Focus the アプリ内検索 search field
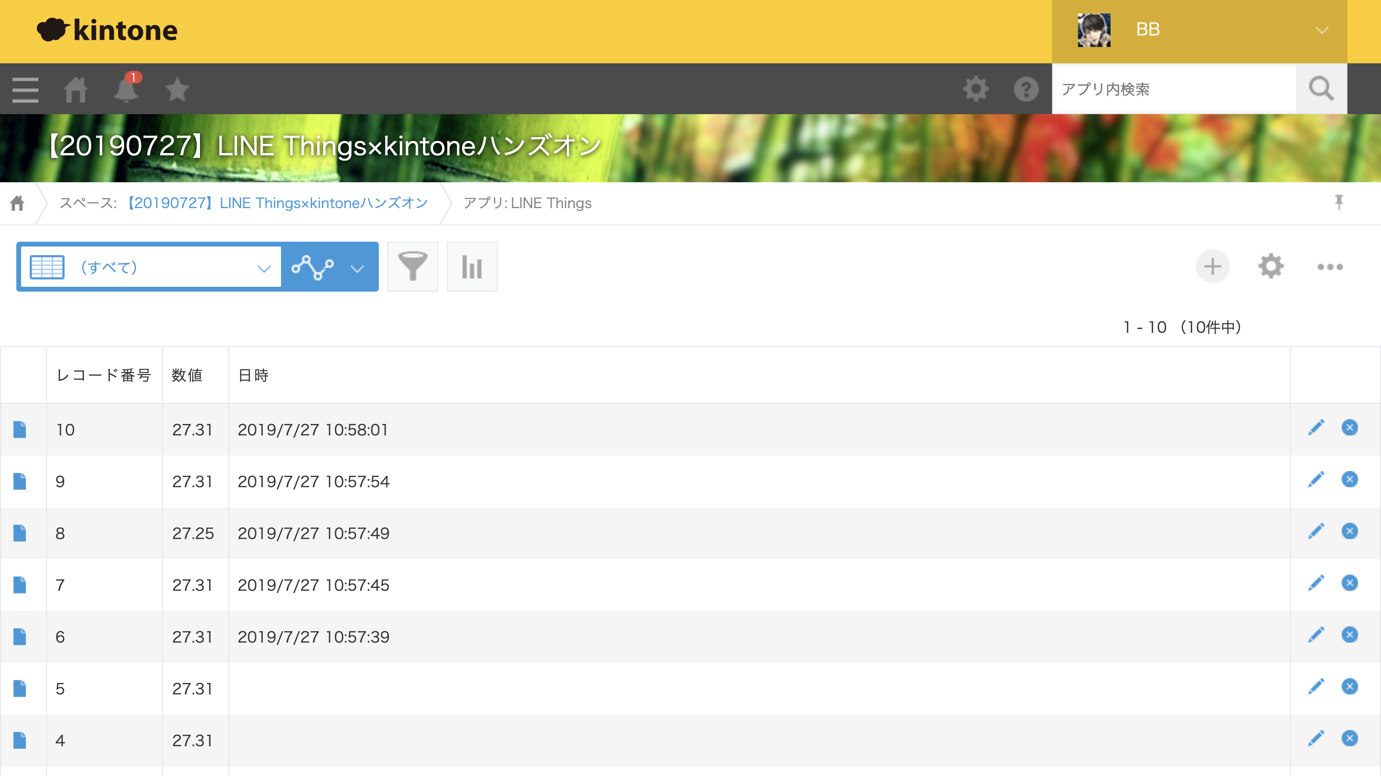1381x776 pixels. [1174, 89]
